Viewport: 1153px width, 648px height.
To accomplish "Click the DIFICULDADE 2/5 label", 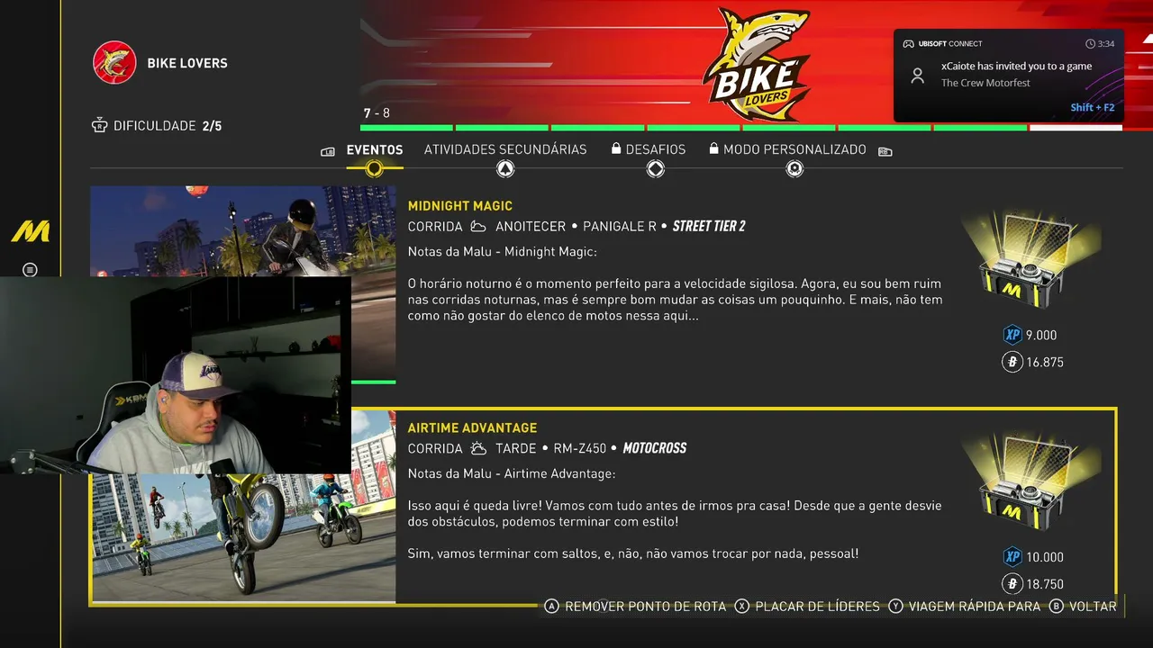I will tap(168, 126).
